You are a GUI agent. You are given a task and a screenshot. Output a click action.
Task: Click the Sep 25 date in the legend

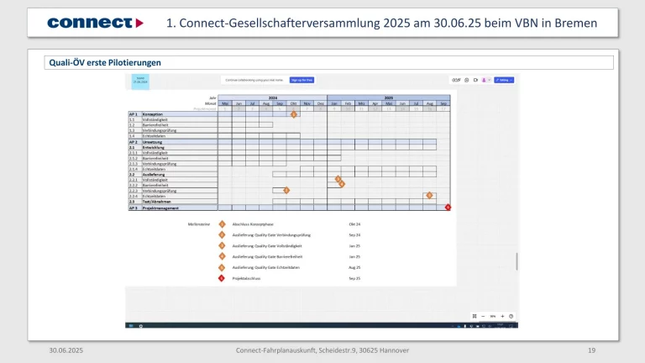point(354,278)
